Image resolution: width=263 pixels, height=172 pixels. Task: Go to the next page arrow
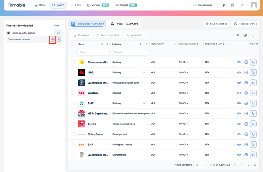pos(249,165)
